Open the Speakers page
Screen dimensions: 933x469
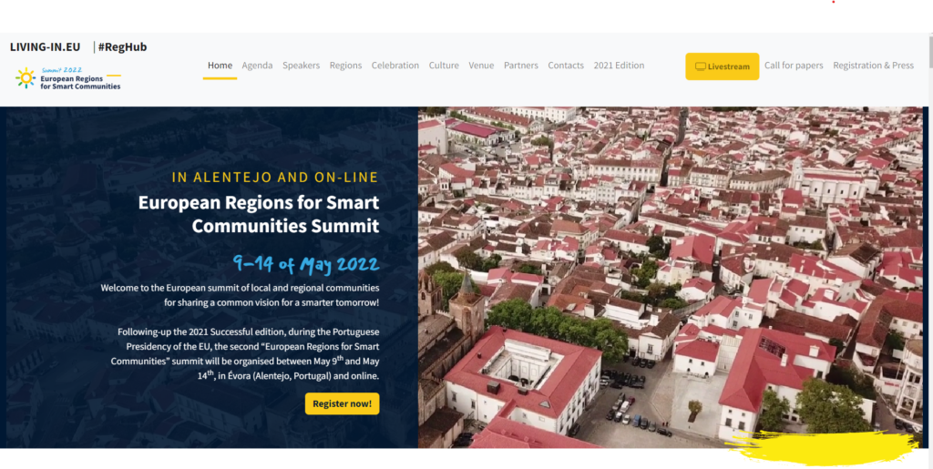click(x=301, y=66)
